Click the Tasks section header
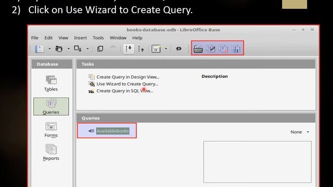The image size is (333, 187). click(x=196, y=64)
